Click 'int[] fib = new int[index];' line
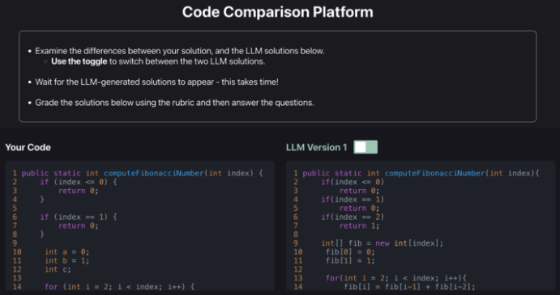This screenshot has height=295, width=560. pyautogui.click(x=383, y=243)
